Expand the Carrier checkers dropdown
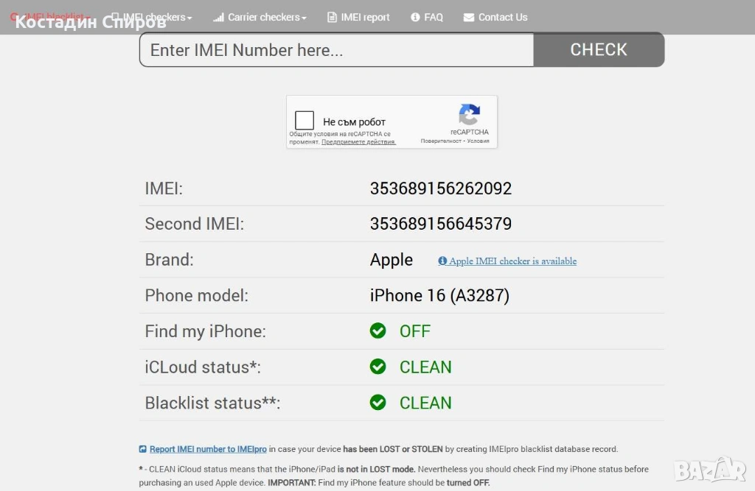Viewport: 755px width, 491px height. tap(260, 17)
